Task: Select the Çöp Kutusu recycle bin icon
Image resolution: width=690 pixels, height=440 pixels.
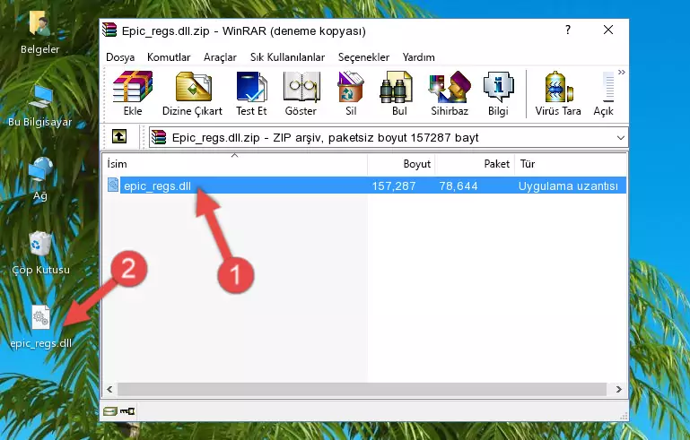Action: pos(40,253)
